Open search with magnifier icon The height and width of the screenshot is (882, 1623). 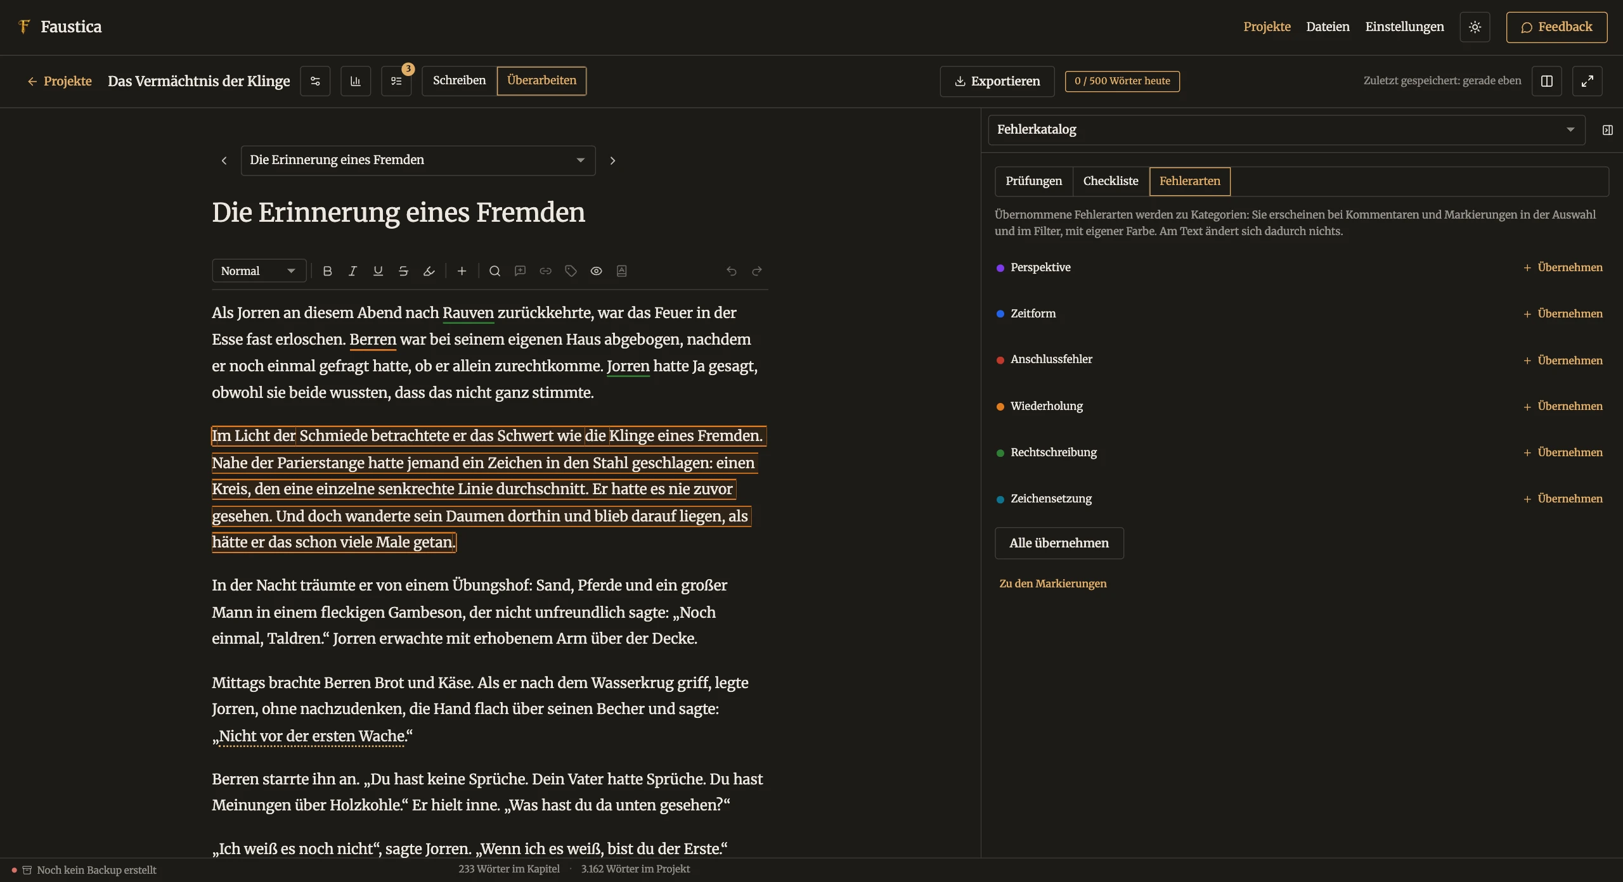tap(495, 271)
